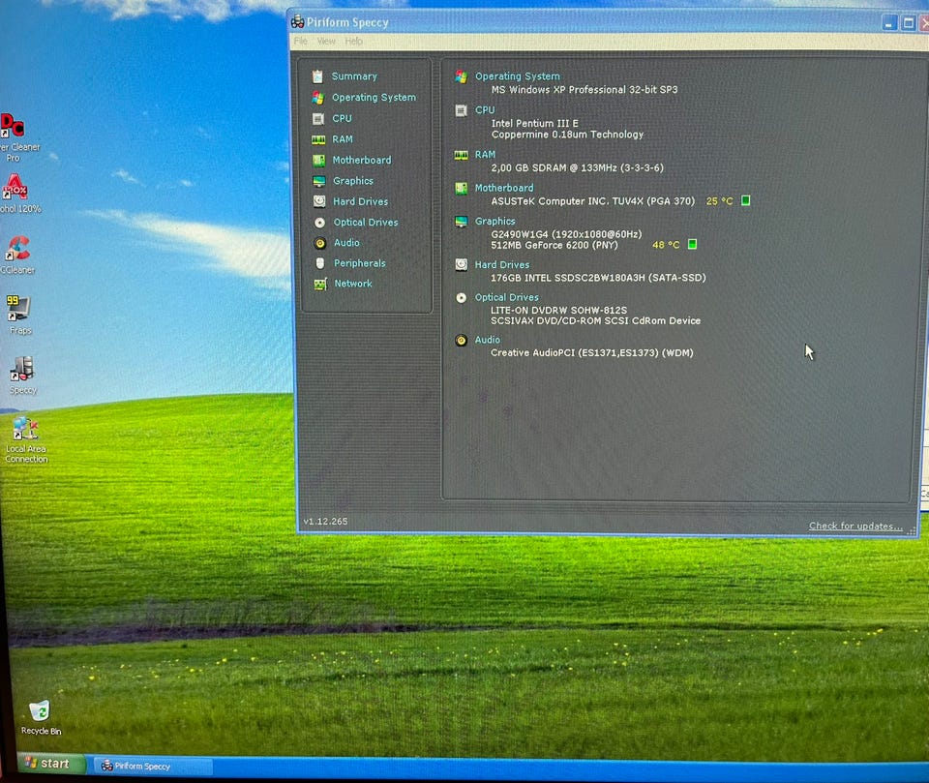
Task: Click the Check for updates link
Action: coord(855,526)
